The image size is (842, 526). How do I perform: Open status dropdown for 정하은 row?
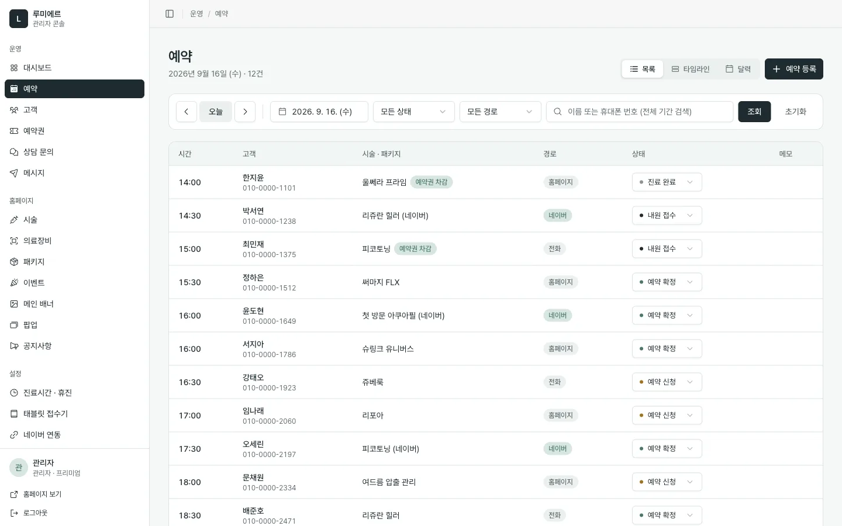667,282
